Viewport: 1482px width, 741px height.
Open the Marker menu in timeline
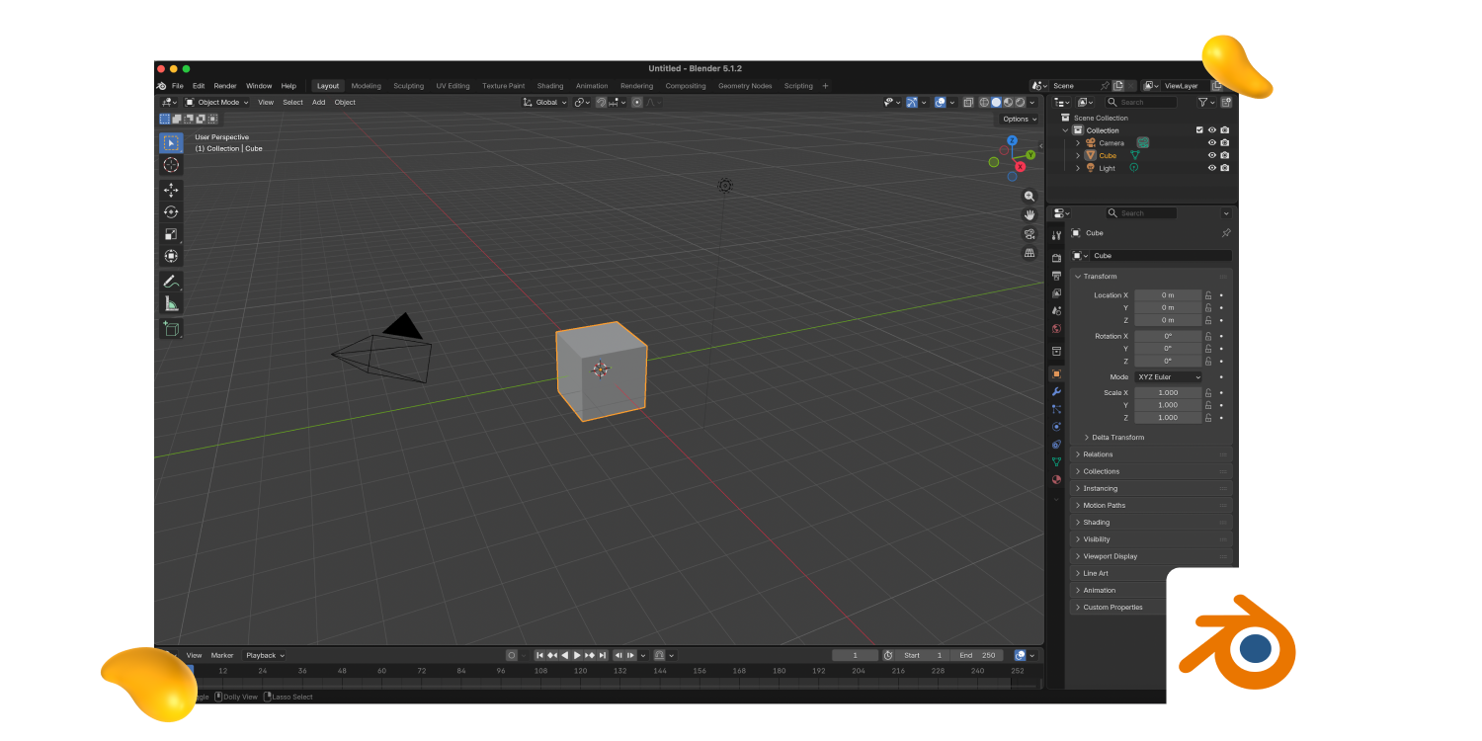point(222,655)
